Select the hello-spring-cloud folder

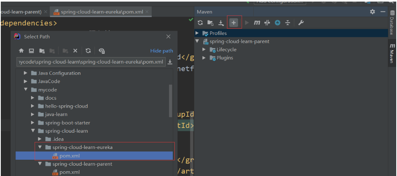pos(66,106)
